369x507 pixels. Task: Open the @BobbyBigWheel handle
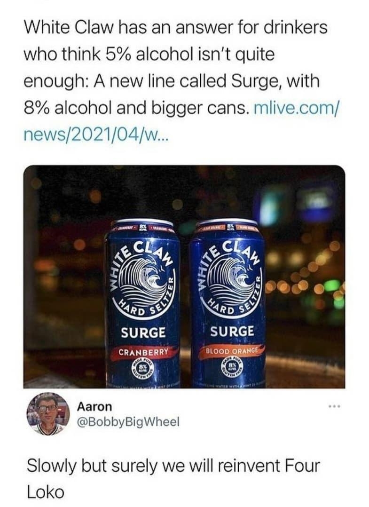(128, 421)
